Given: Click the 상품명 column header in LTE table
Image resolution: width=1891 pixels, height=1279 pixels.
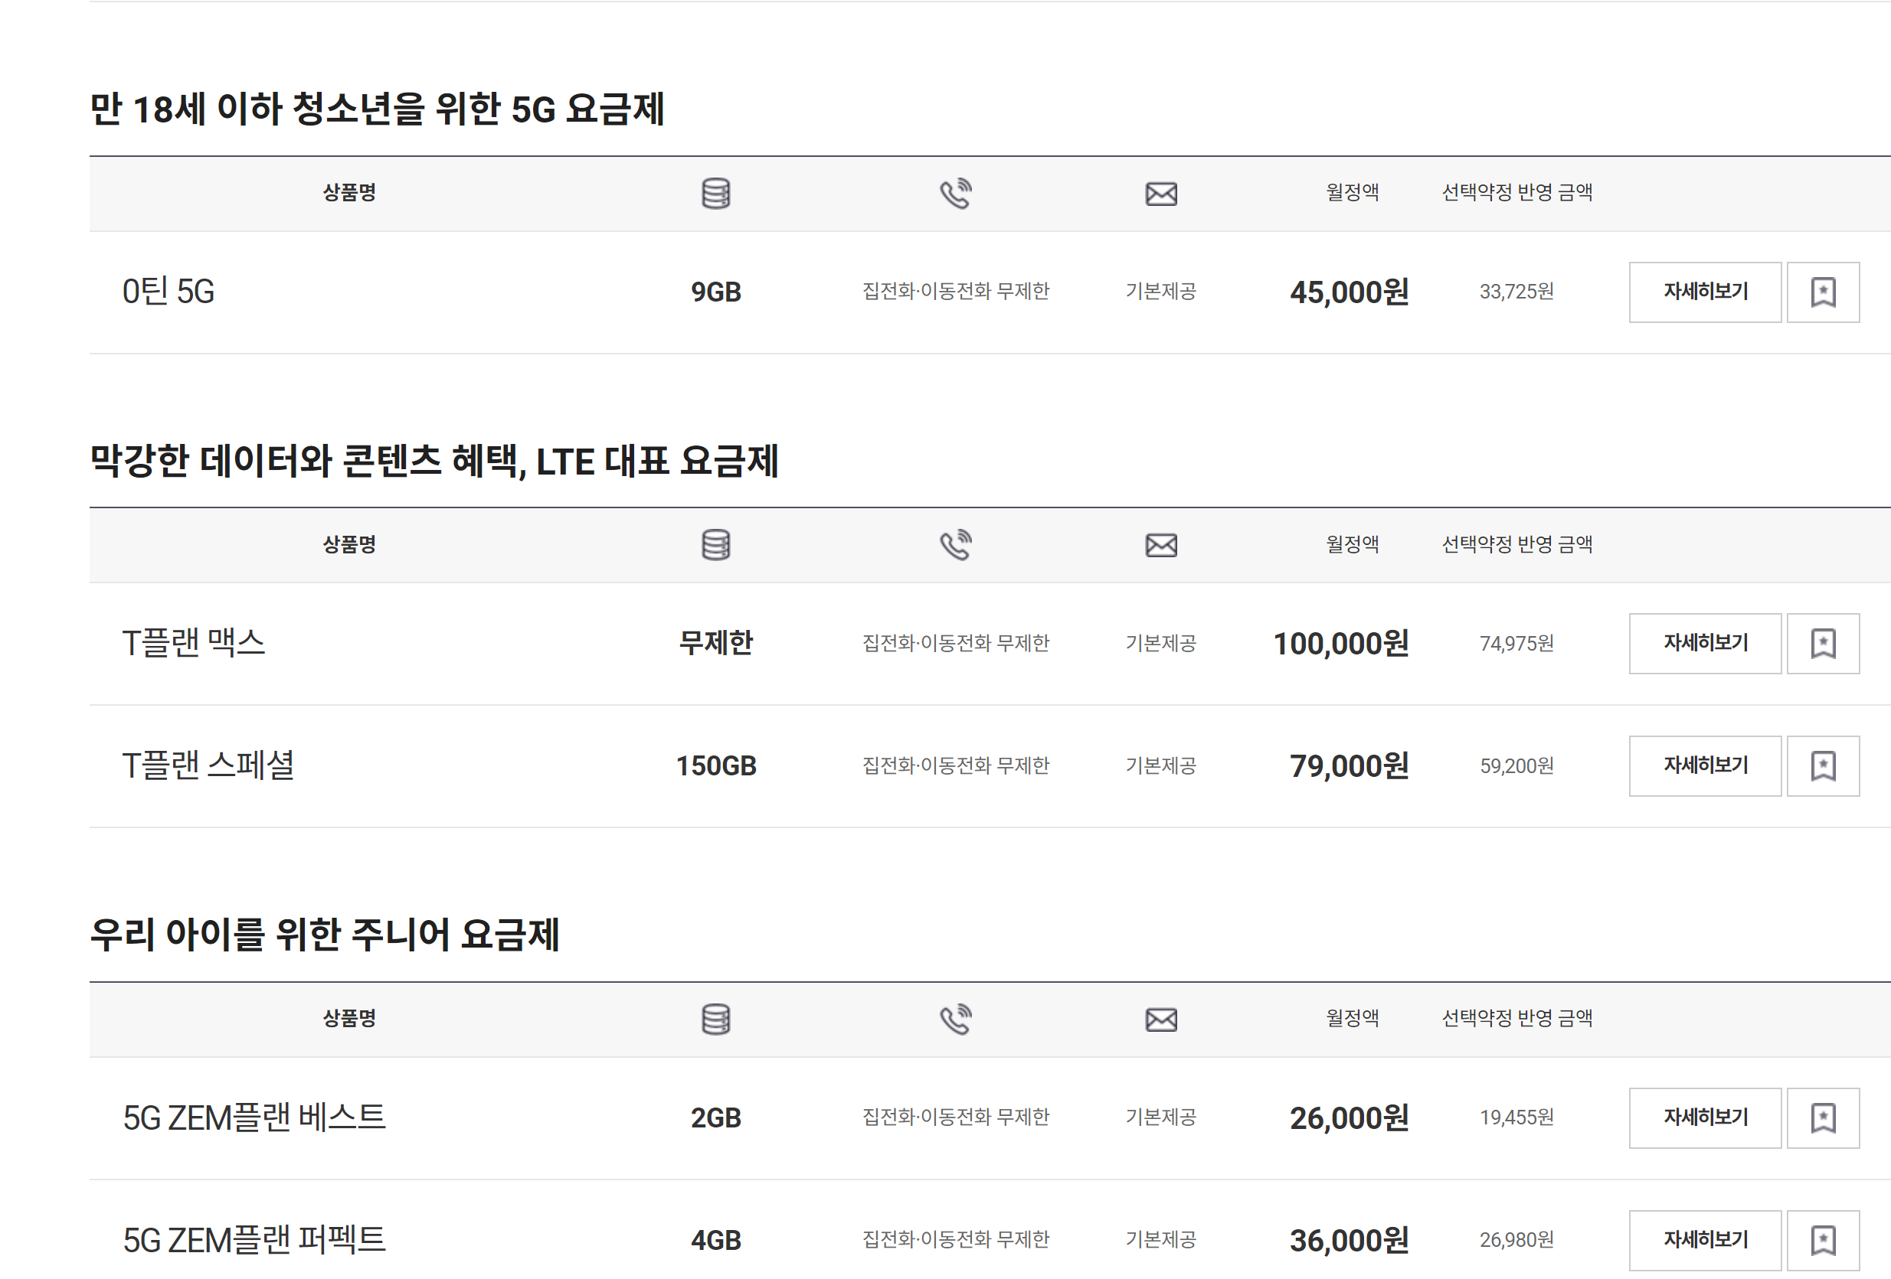Looking at the screenshot, I should (x=348, y=545).
